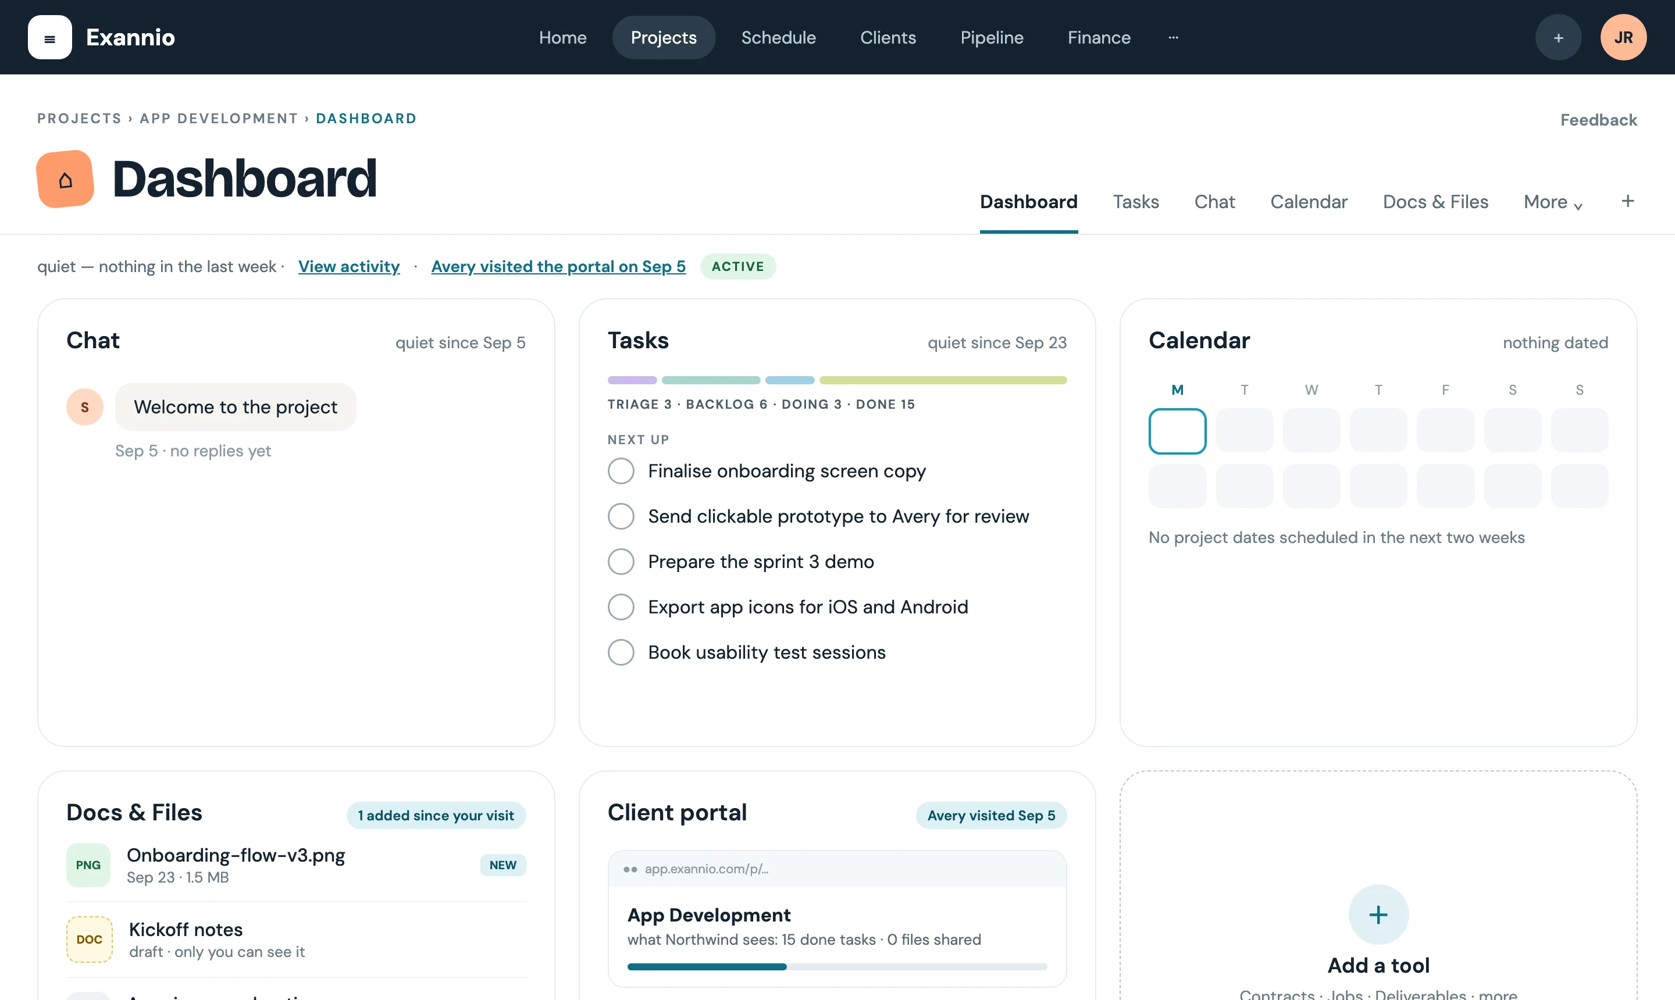Click the Add a tool plus circle

(x=1378, y=915)
